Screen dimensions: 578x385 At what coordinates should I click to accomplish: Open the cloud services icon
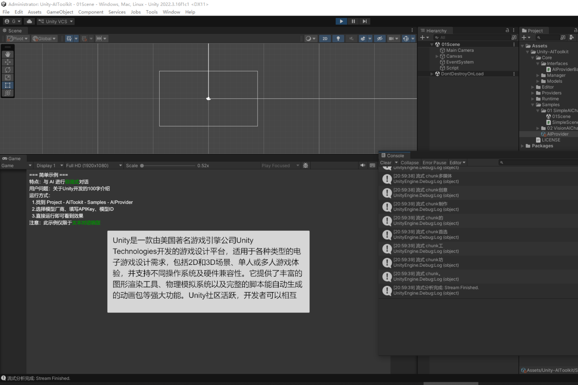coord(29,21)
